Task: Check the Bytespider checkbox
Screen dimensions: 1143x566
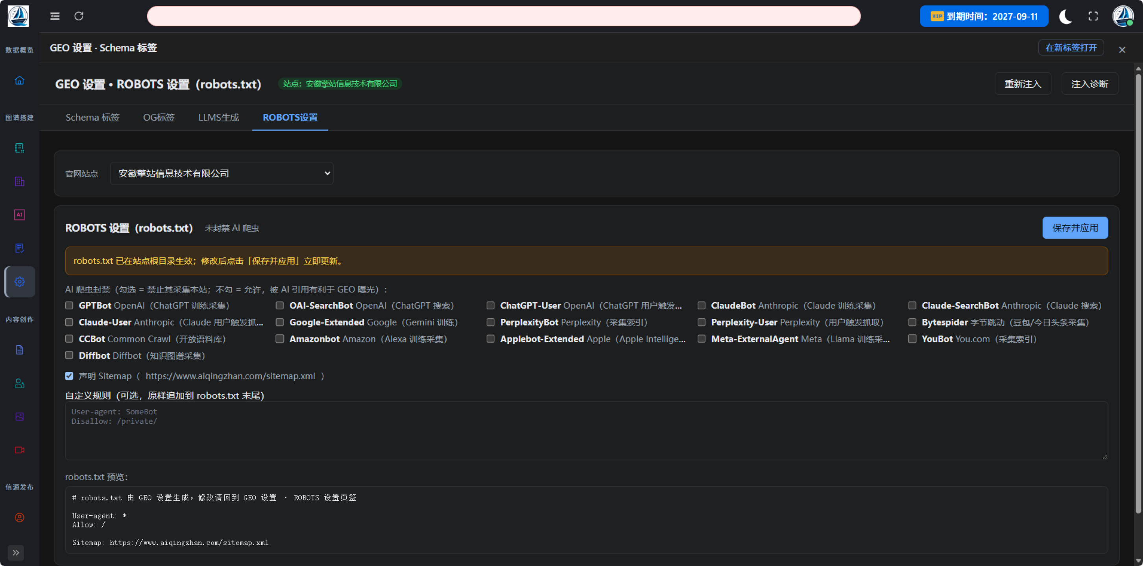Action: point(912,322)
